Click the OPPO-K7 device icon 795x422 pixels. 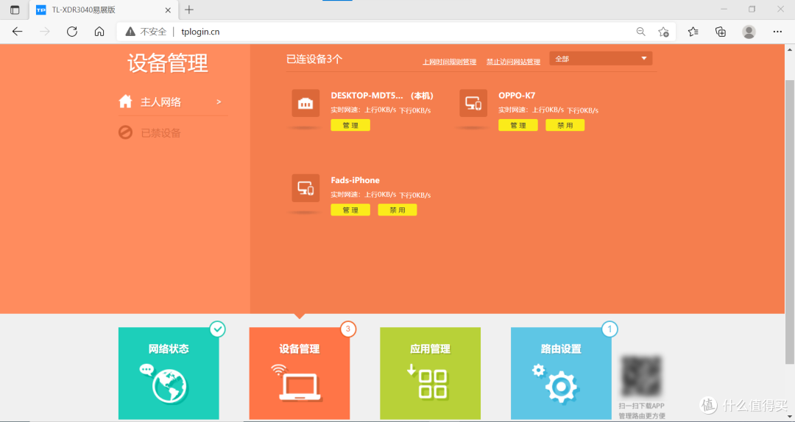point(473,104)
